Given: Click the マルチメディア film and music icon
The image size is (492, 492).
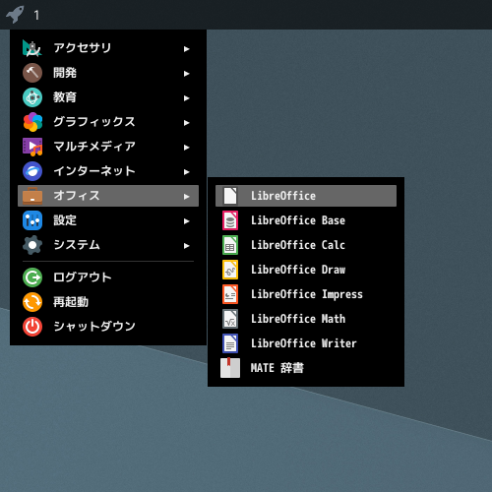Looking at the screenshot, I should coord(32,147).
